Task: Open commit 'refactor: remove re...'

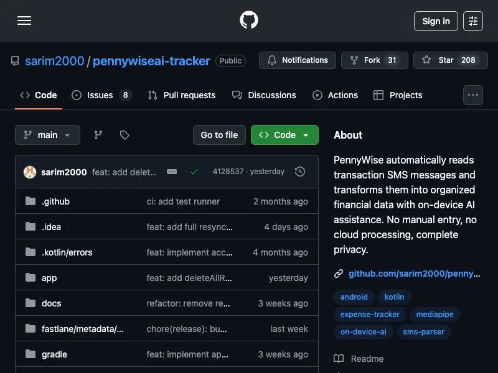Action: (x=189, y=303)
